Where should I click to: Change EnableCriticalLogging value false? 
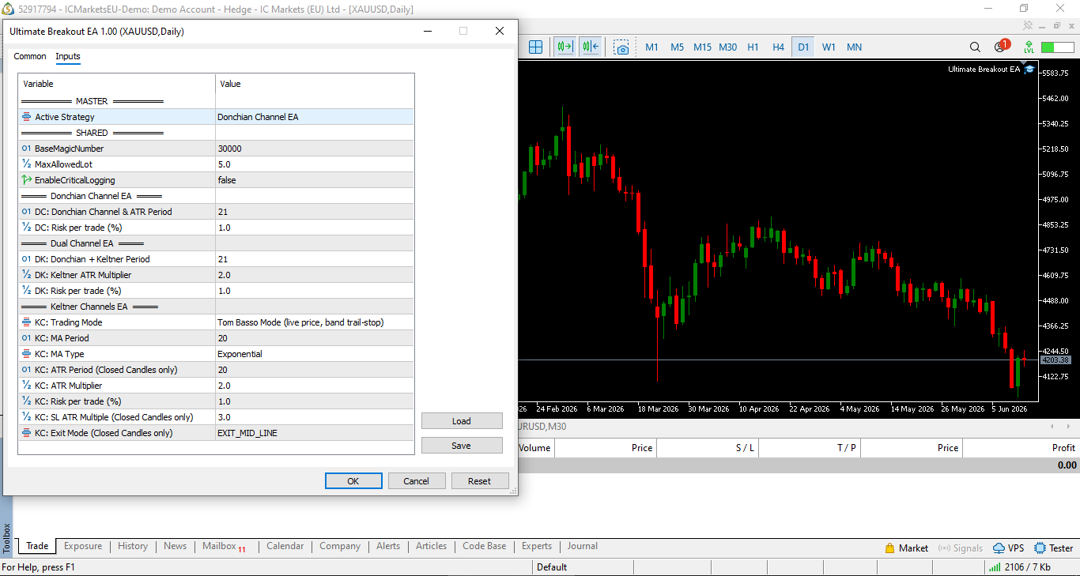pyautogui.click(x=315, y=180)
